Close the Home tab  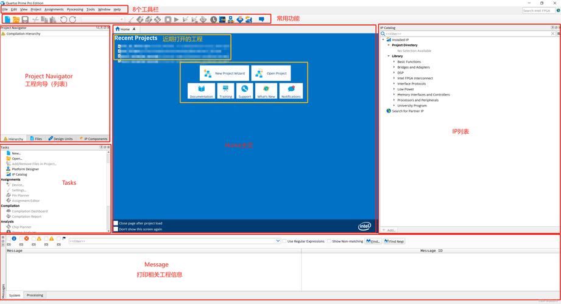[134, 29]
